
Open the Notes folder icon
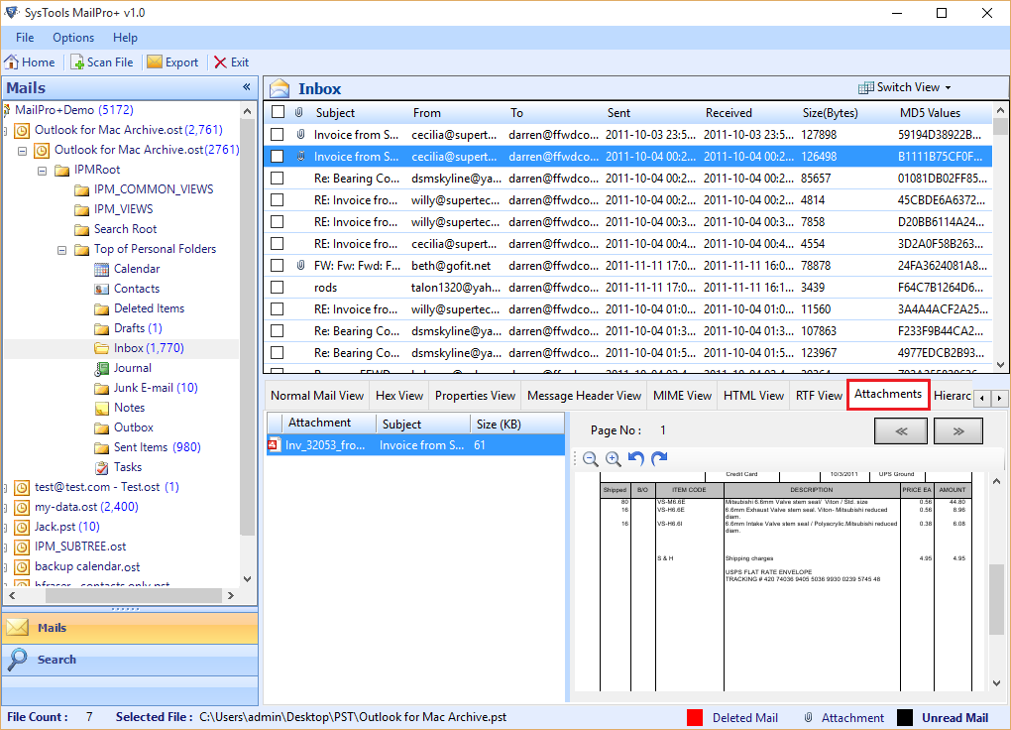(x=101, y=408)
